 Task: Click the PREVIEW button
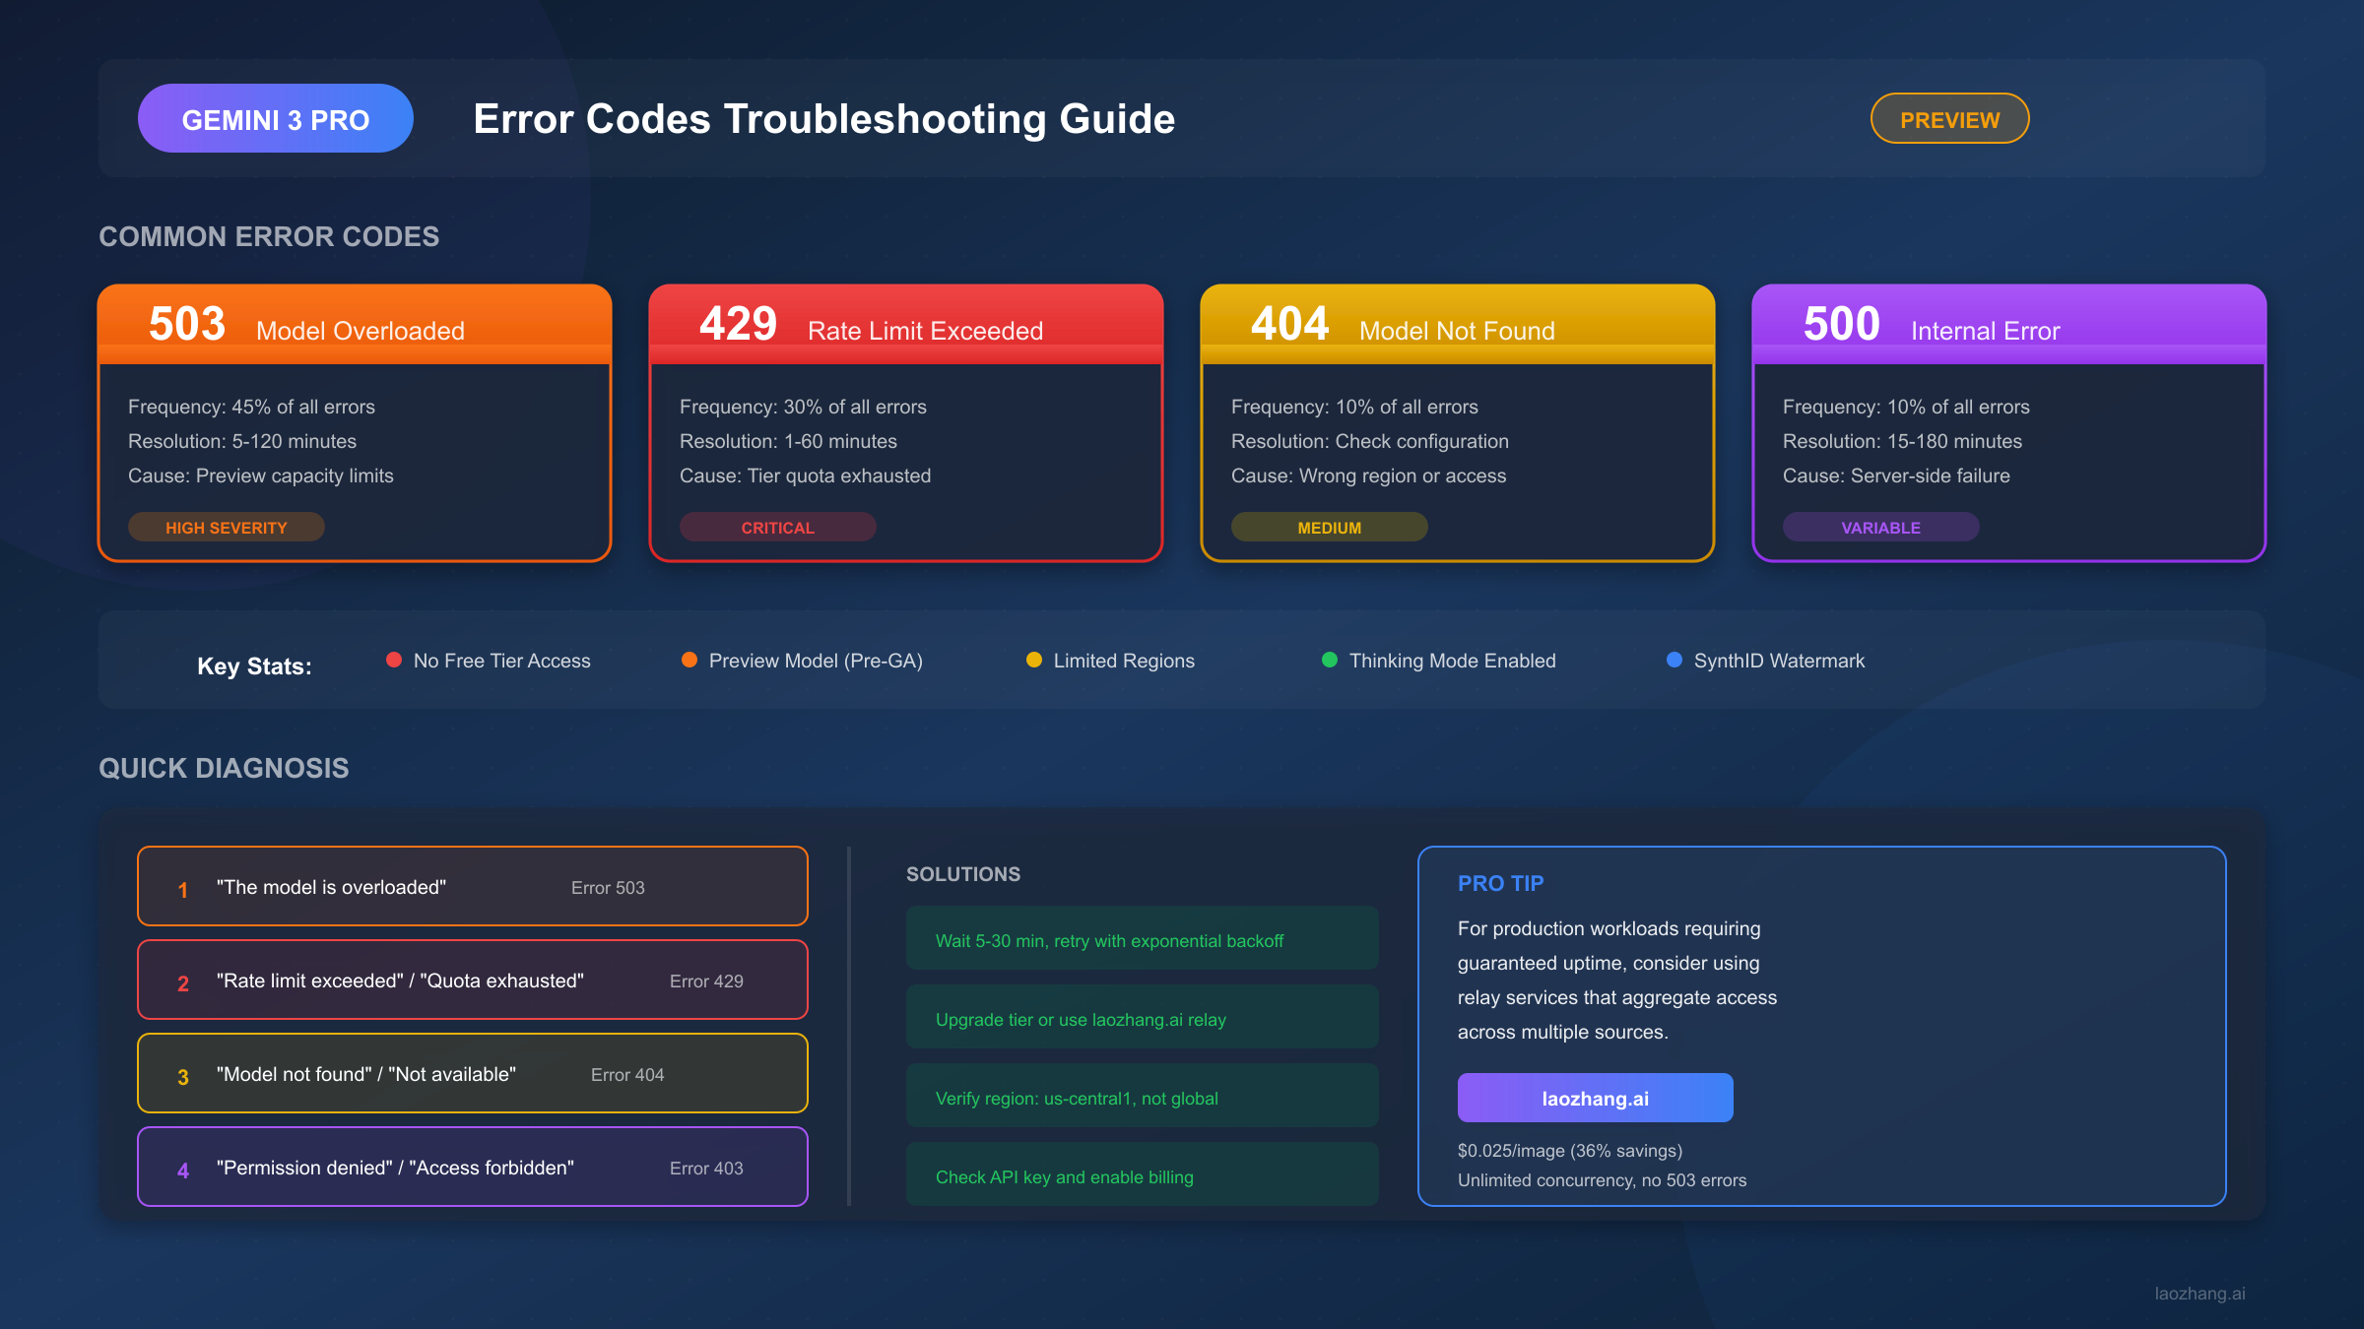[x=1949, y=118]
